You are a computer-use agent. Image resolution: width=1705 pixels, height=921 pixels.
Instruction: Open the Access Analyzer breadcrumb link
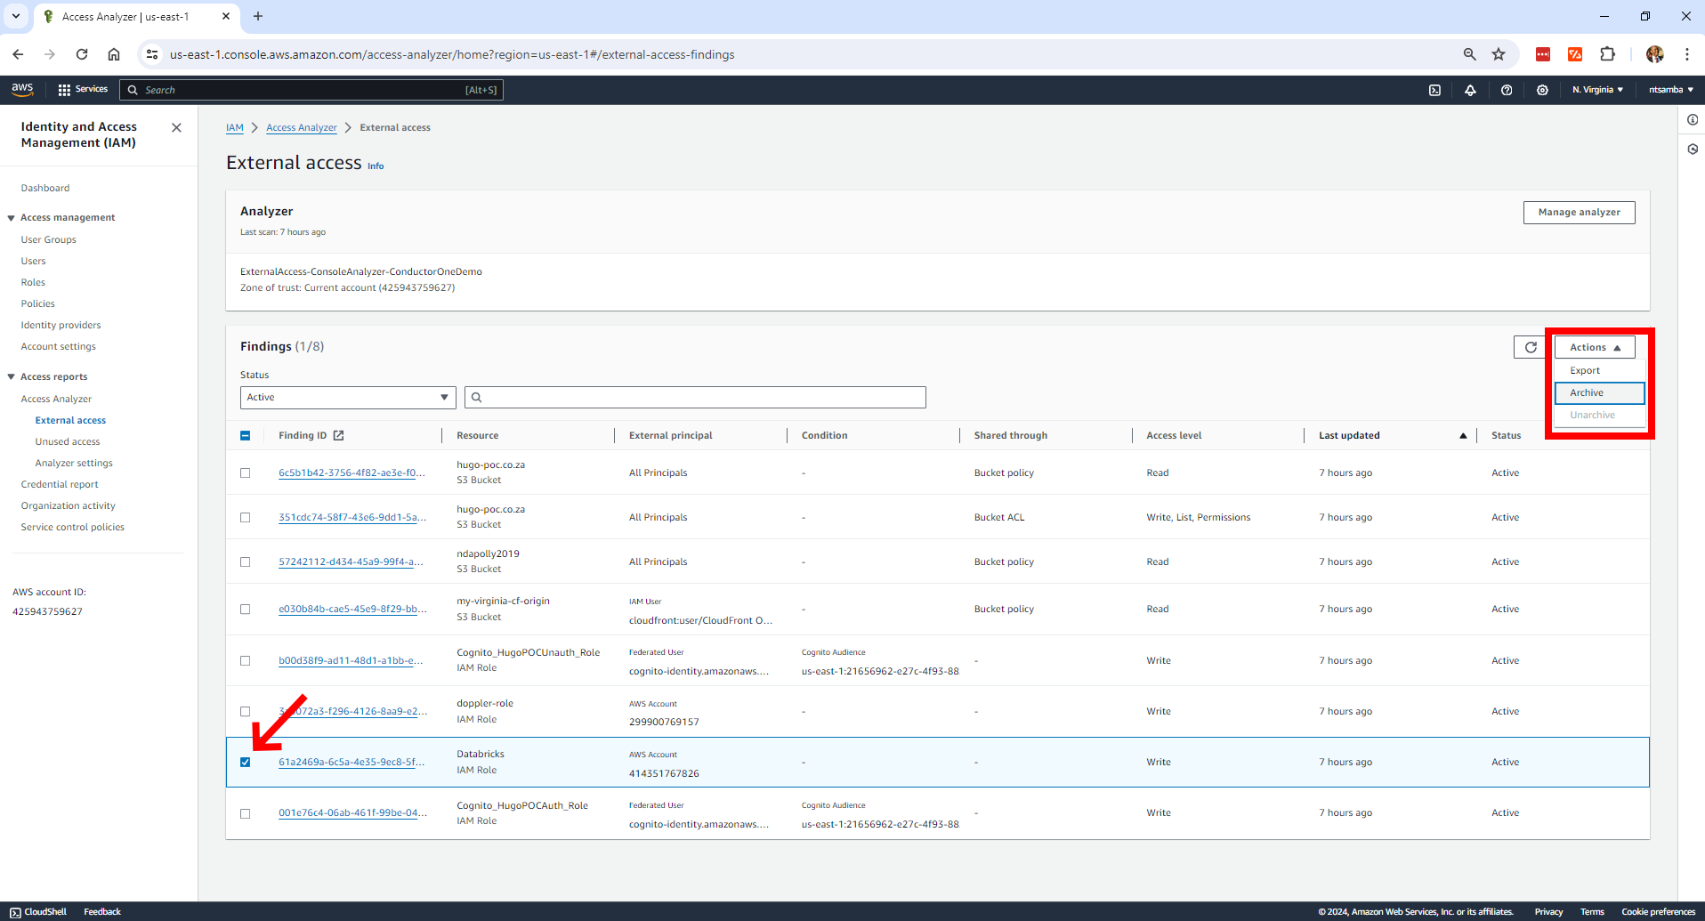[x=301, y=128]
